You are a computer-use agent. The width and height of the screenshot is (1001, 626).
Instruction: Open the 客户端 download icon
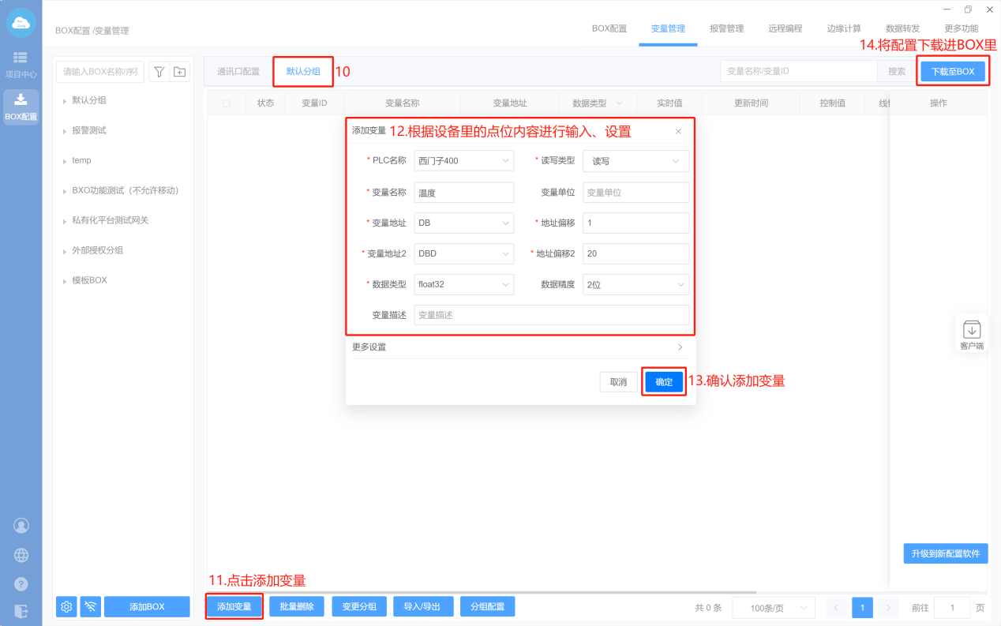(971, 330)
